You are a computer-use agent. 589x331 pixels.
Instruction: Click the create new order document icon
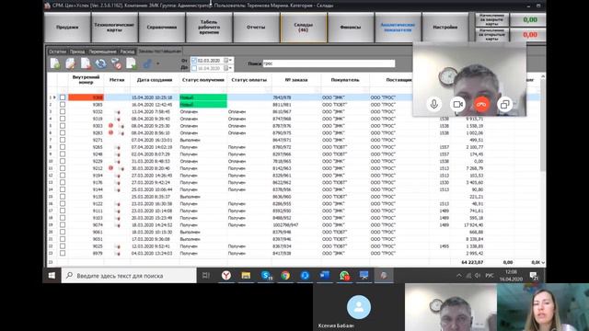55,63
